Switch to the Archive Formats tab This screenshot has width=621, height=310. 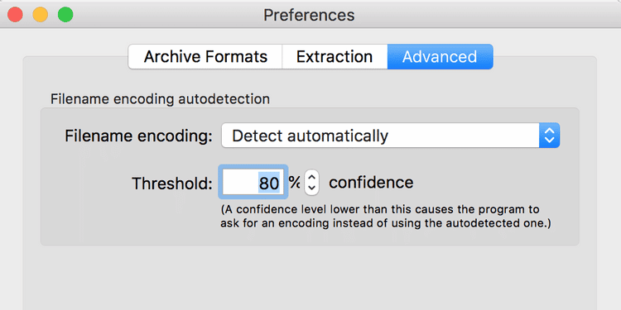[x=205, y=57]
